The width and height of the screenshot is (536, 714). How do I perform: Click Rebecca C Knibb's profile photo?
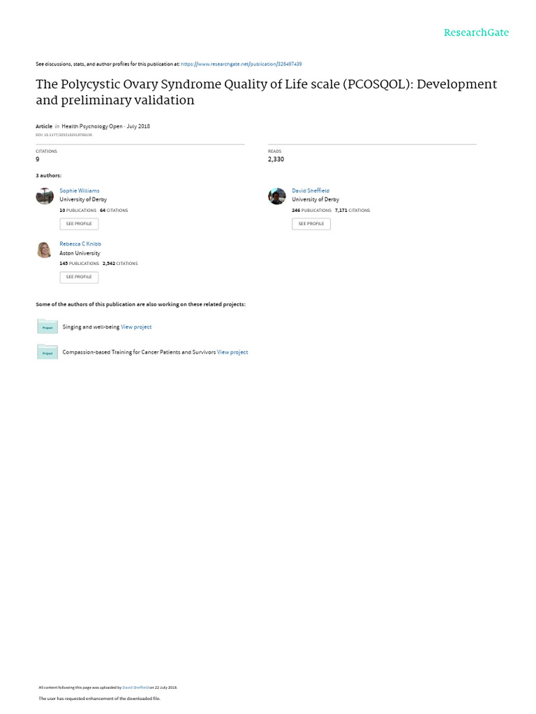(45, 250)
